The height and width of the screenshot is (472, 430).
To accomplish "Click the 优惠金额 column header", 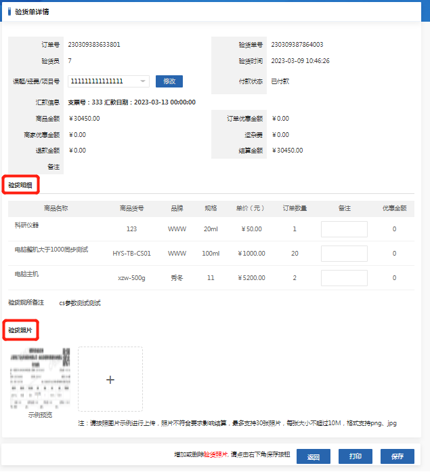I will (x=394, y=208).
